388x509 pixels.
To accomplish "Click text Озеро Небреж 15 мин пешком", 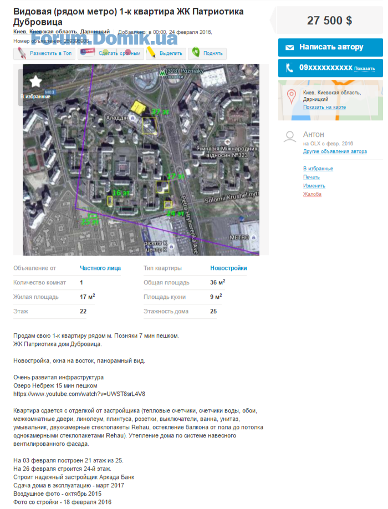I will [x=55, y=386].
